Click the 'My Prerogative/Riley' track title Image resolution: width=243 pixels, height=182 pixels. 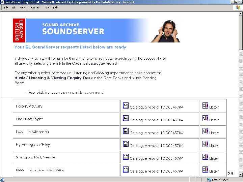[33, 145]
